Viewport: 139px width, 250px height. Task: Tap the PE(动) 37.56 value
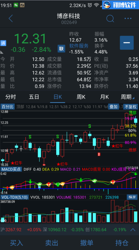click(132, 66)
